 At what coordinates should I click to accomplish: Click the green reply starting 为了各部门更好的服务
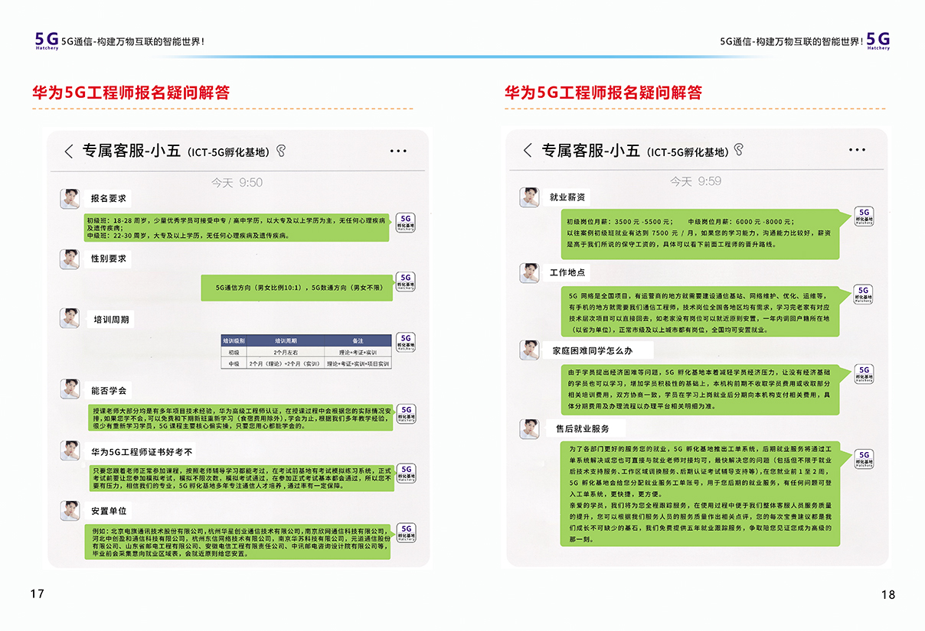(704, 493)
